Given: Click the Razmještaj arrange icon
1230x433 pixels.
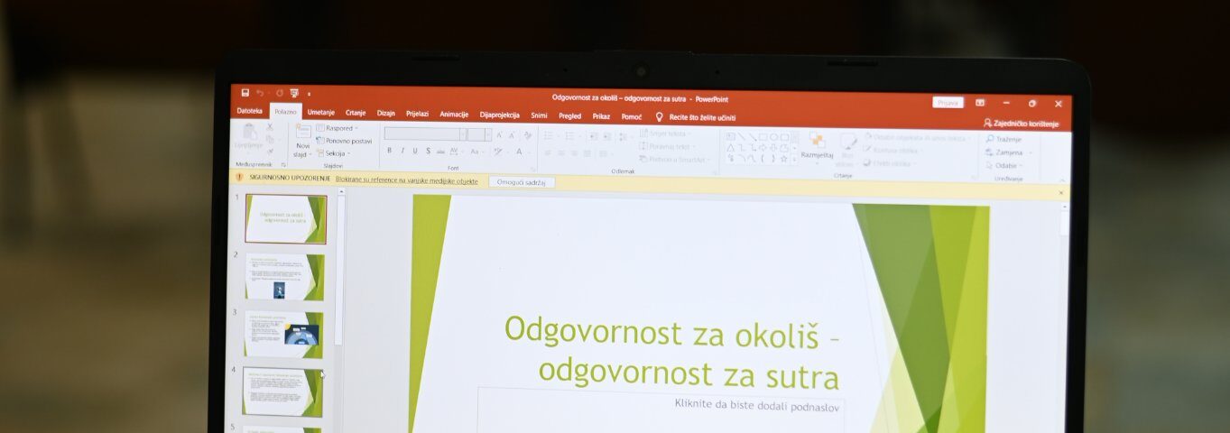Looking at the screenshot, I should (817, 142).
